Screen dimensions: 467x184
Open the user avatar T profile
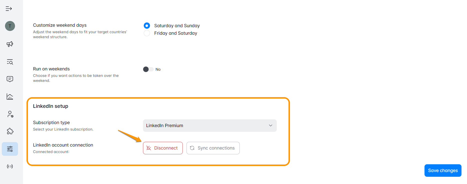click(10, 26)
